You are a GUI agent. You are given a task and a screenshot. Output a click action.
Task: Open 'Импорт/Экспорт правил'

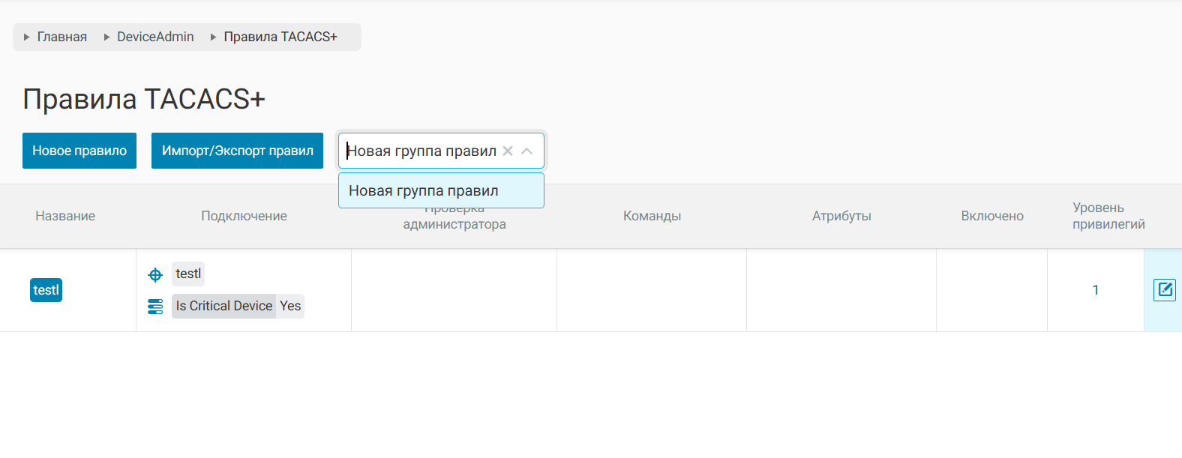pyautogui.click(x=237, y=151)
